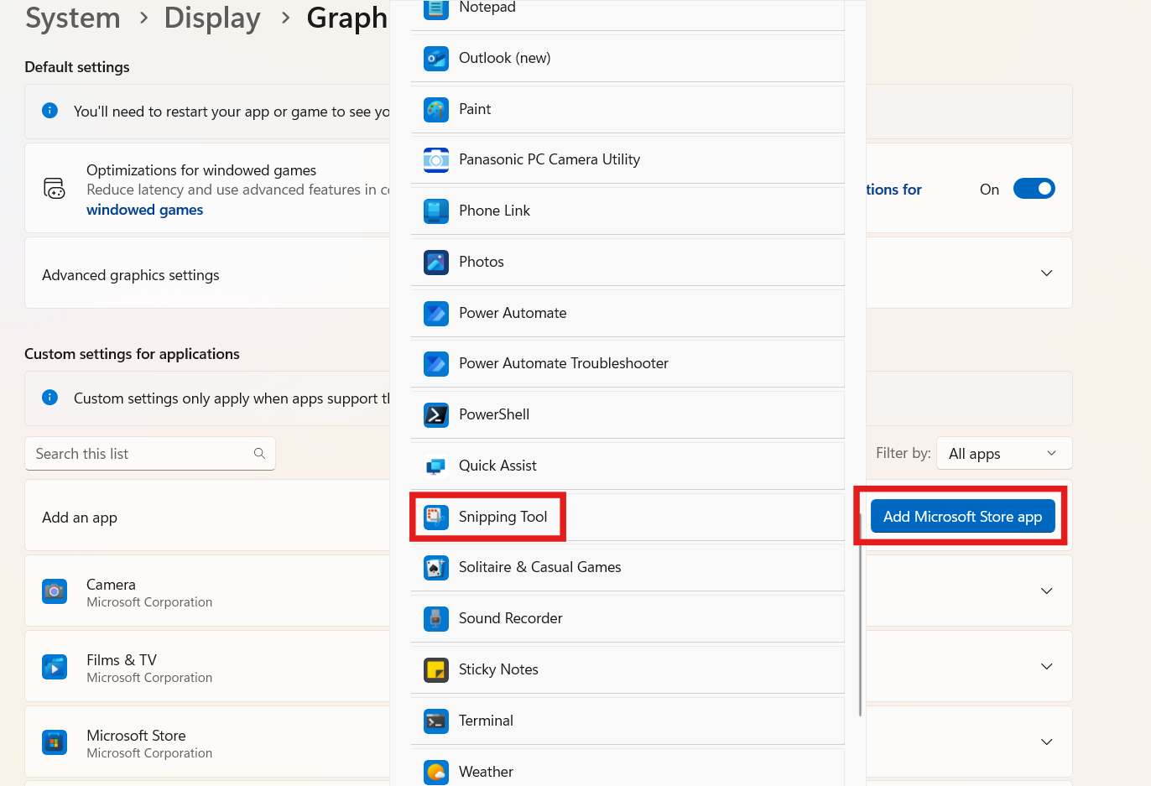Open the Display breadcrumb menu item
This screenshot has width=1151, height=786.
point(212,18)
